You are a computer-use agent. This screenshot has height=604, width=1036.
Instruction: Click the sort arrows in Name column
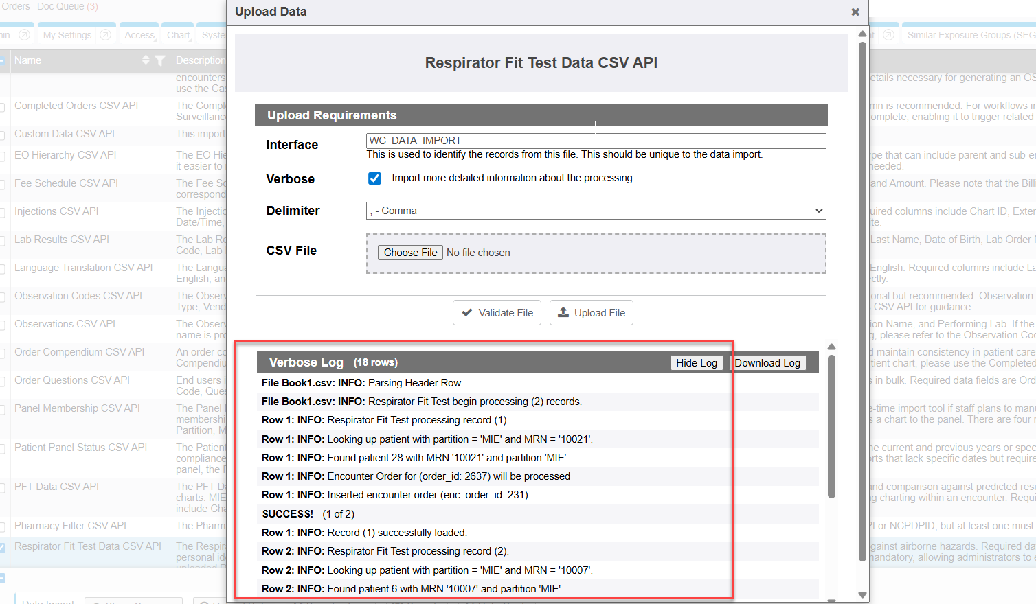[x=146, y=60]
